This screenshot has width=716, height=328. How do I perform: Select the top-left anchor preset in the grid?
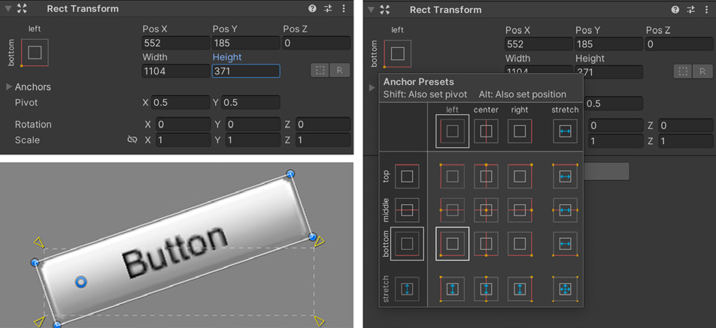pos(452,176)
